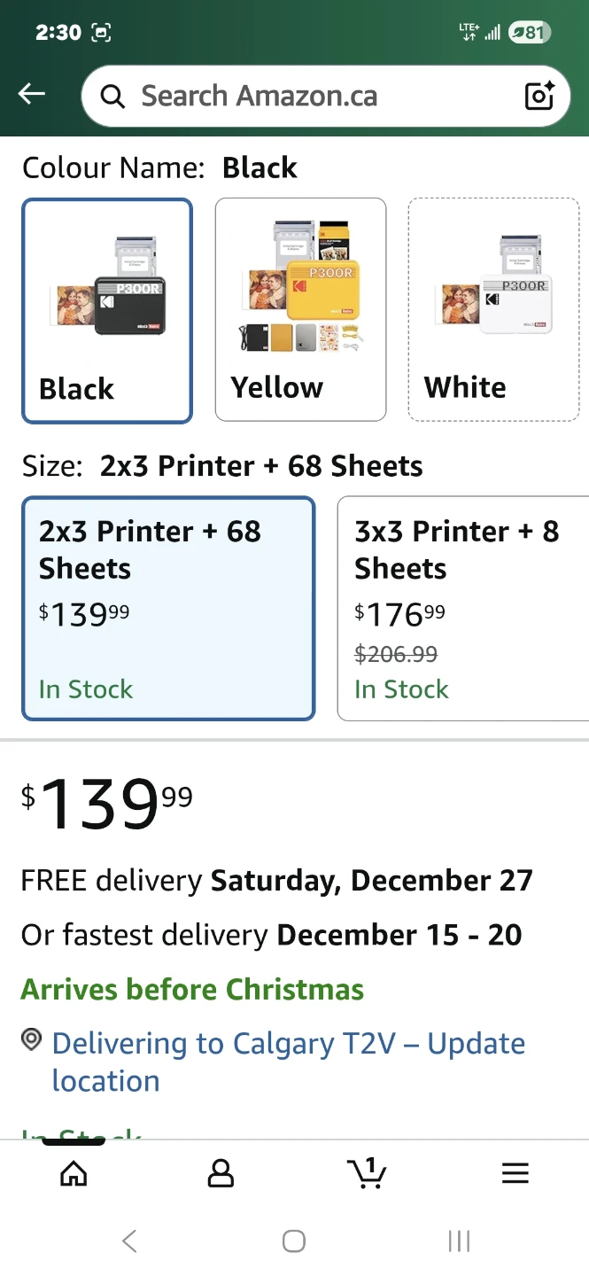Open camera lens visual search
Image resolution: width=589 pixels, height=1276 pixels.
pos(539,96)
